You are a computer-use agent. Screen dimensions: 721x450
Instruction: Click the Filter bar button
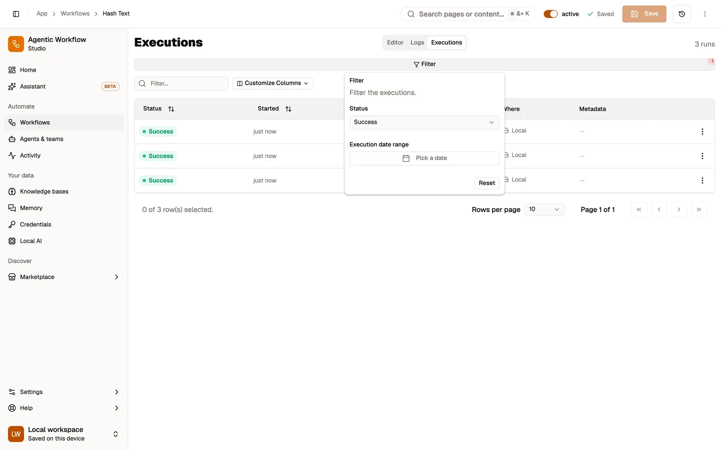coord(424,64)
